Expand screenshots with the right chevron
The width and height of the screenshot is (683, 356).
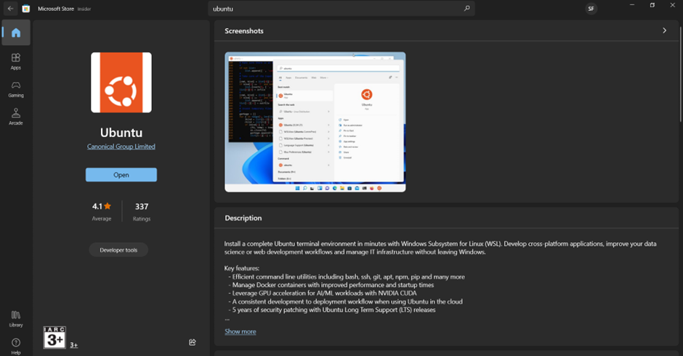pos(664,30)
